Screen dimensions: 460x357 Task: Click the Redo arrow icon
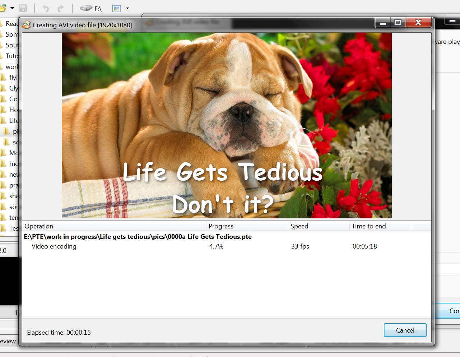[x=60, y=8]
